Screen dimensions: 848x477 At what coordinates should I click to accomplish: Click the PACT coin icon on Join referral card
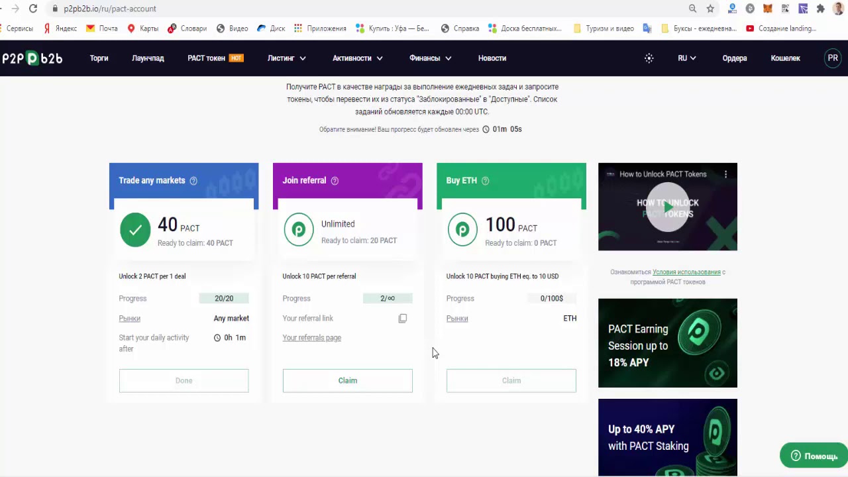click(x=299, y=231)
